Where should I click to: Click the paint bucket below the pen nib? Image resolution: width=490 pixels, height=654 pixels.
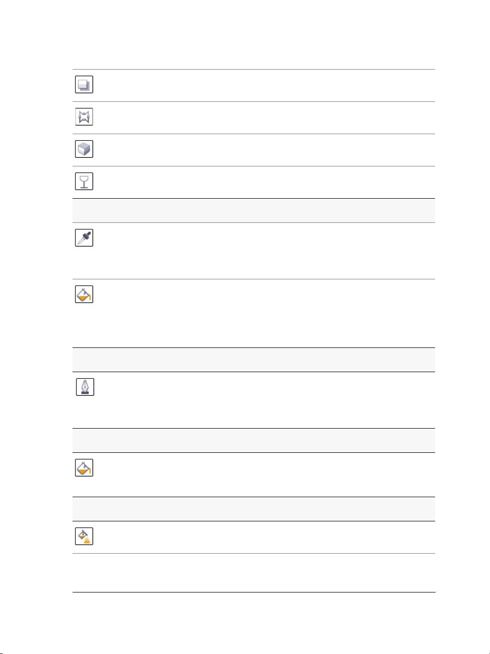point(84,467)
